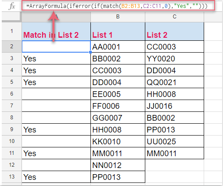Select the column C header
This screenshot has height=186, width=223.
(174, 17)
